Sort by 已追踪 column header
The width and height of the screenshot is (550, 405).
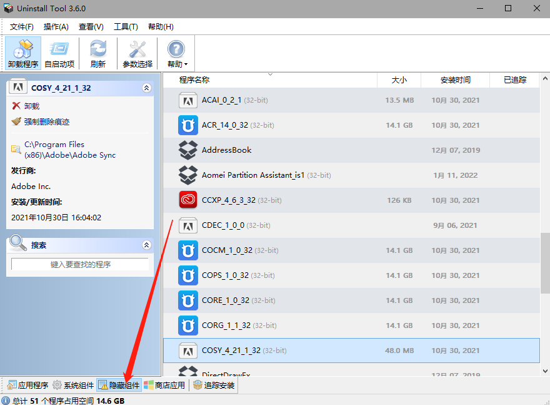click(x=515, y=80)
